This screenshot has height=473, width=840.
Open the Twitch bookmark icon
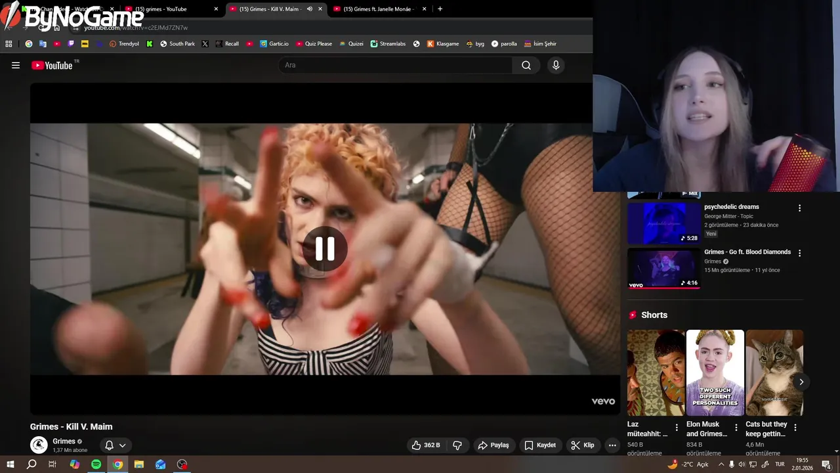click(71, 44)
